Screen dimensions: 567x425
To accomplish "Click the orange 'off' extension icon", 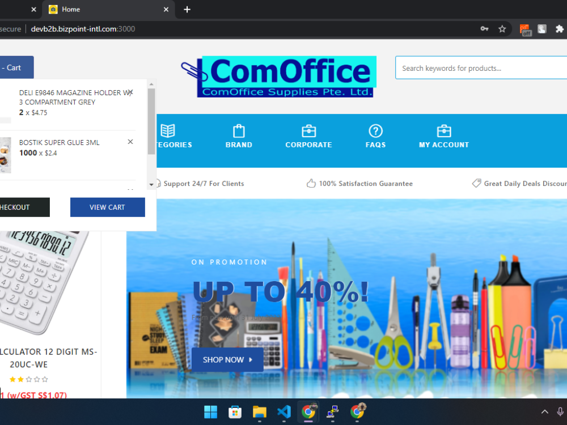I will tap(525, 29).
